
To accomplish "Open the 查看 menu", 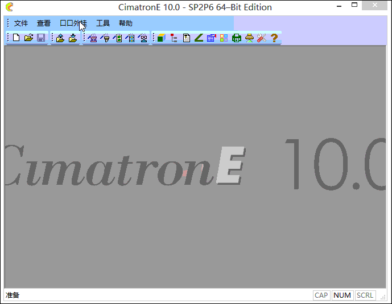I will coord(44,23).
